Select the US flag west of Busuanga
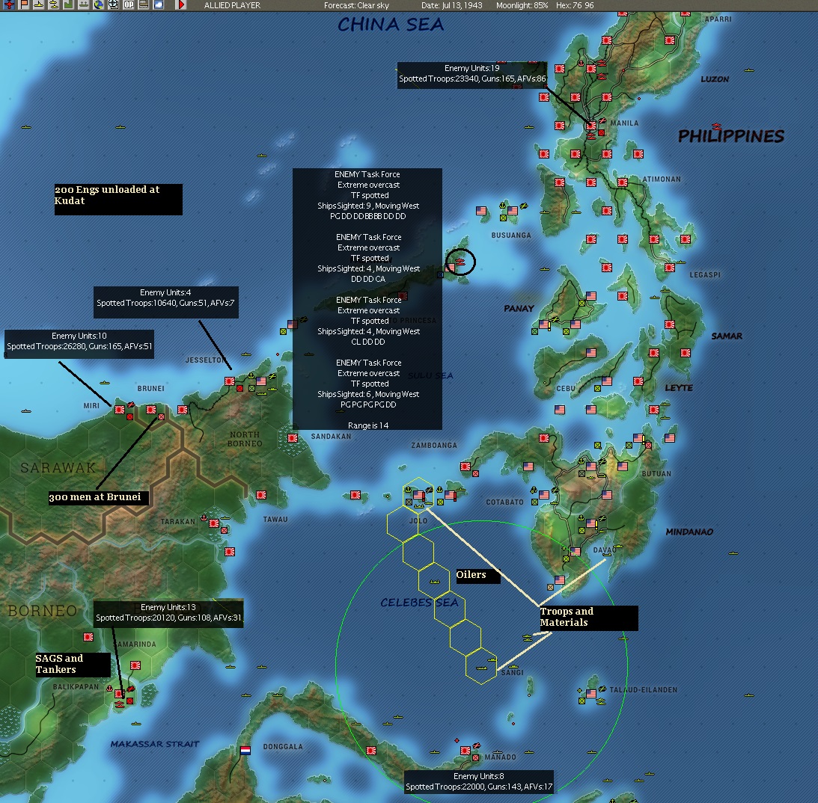818x803 pixels. (x=481, y=211)
